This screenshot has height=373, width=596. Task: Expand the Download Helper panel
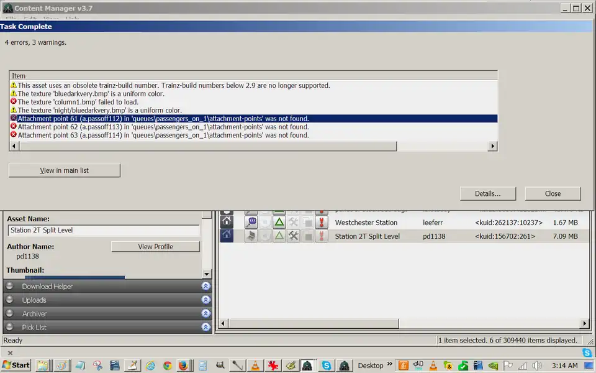click(205, 287)
